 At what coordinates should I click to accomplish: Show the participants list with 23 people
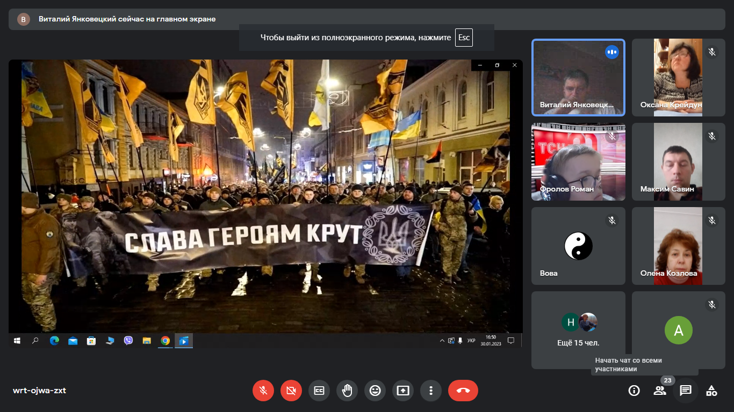coord(660,391)
